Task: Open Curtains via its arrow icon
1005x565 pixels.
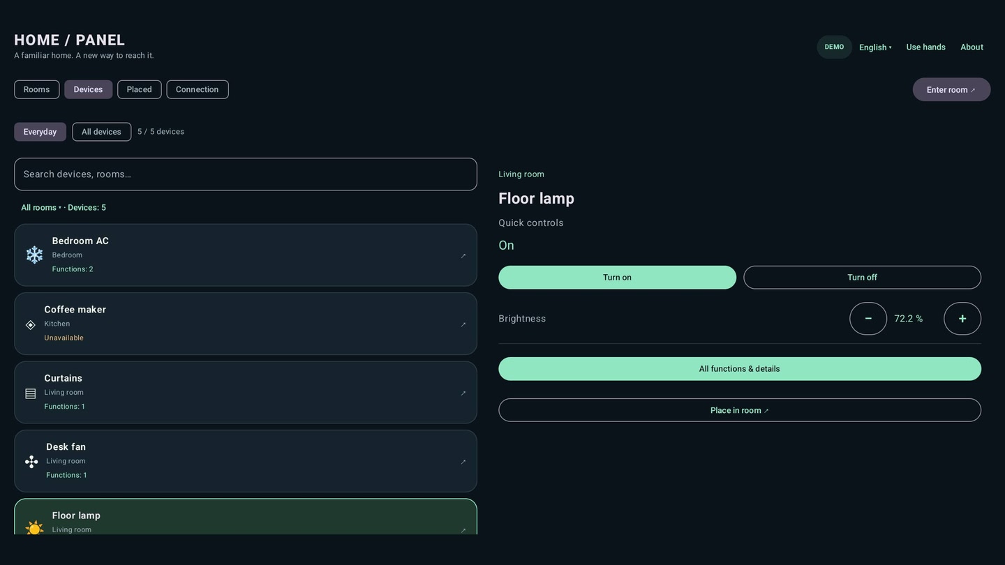Action: tap(463, 393)
